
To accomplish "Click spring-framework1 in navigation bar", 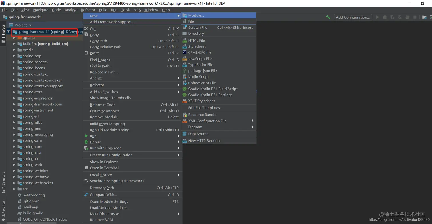I will pos(22,17).
